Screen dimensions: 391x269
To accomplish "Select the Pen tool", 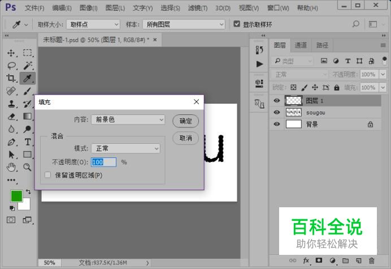I will click(x=11, y=142).
